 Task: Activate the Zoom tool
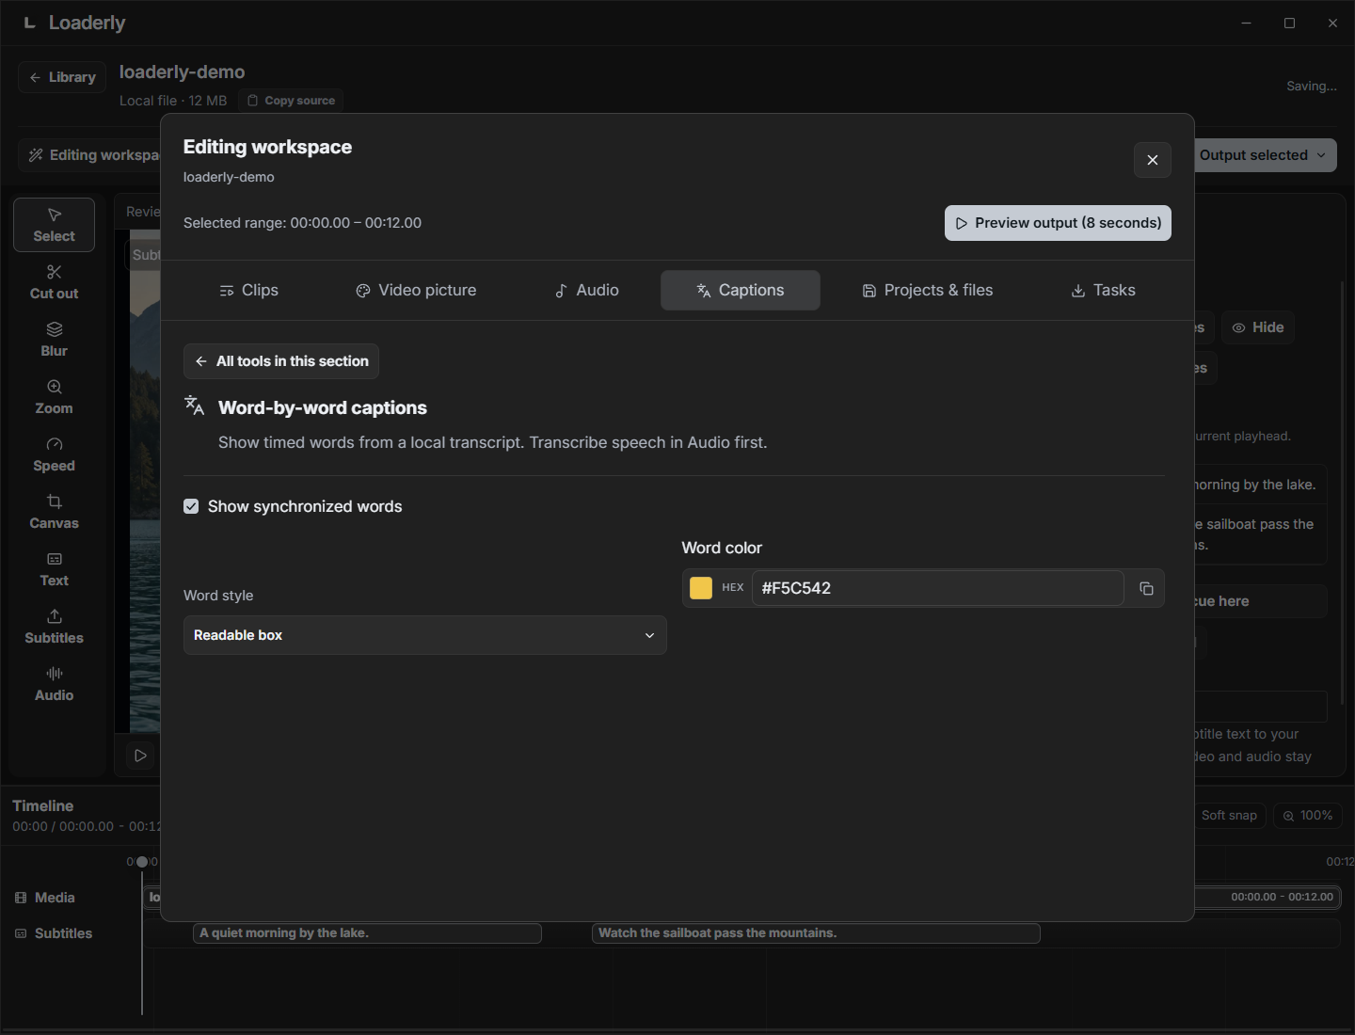tap(54, 397)
